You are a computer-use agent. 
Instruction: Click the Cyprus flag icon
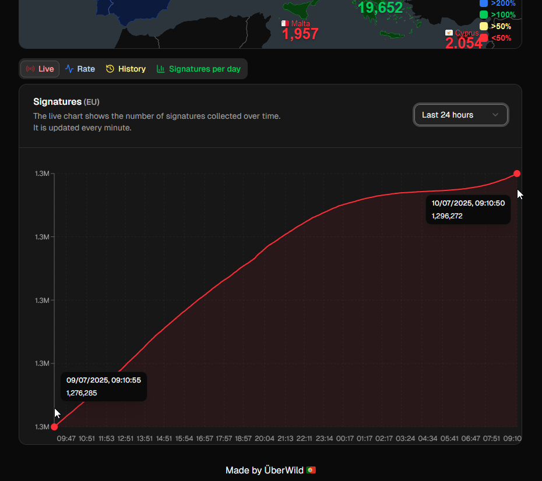point(449,33)
